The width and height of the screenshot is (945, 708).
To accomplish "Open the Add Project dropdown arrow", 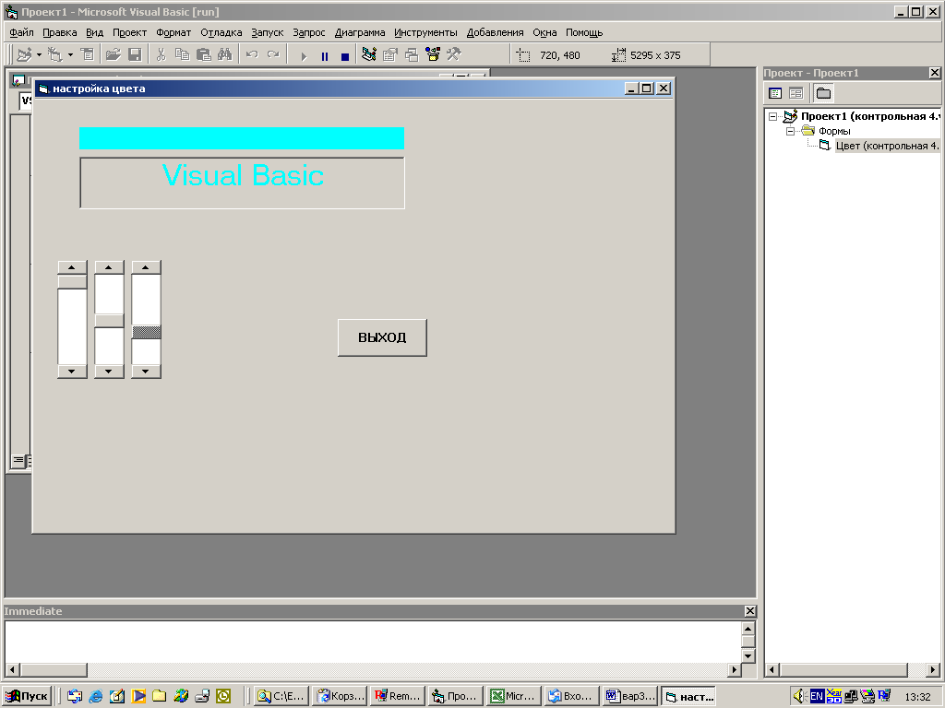I will [x=39, y=54].
